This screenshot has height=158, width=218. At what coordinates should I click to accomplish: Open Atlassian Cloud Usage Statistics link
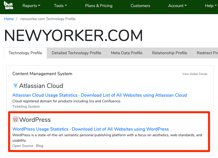coord(45,95)
